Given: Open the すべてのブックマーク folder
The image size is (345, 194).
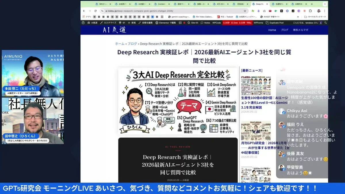Looking at the screenshot, I should tap(317, 16).
